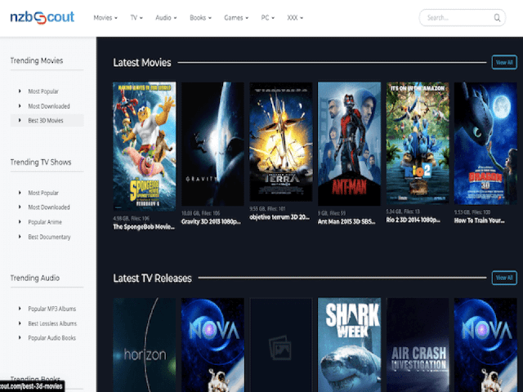Open the PC dropdown menu

point(267,18)
